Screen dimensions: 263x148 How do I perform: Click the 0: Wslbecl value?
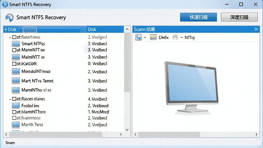pos(97,64)
